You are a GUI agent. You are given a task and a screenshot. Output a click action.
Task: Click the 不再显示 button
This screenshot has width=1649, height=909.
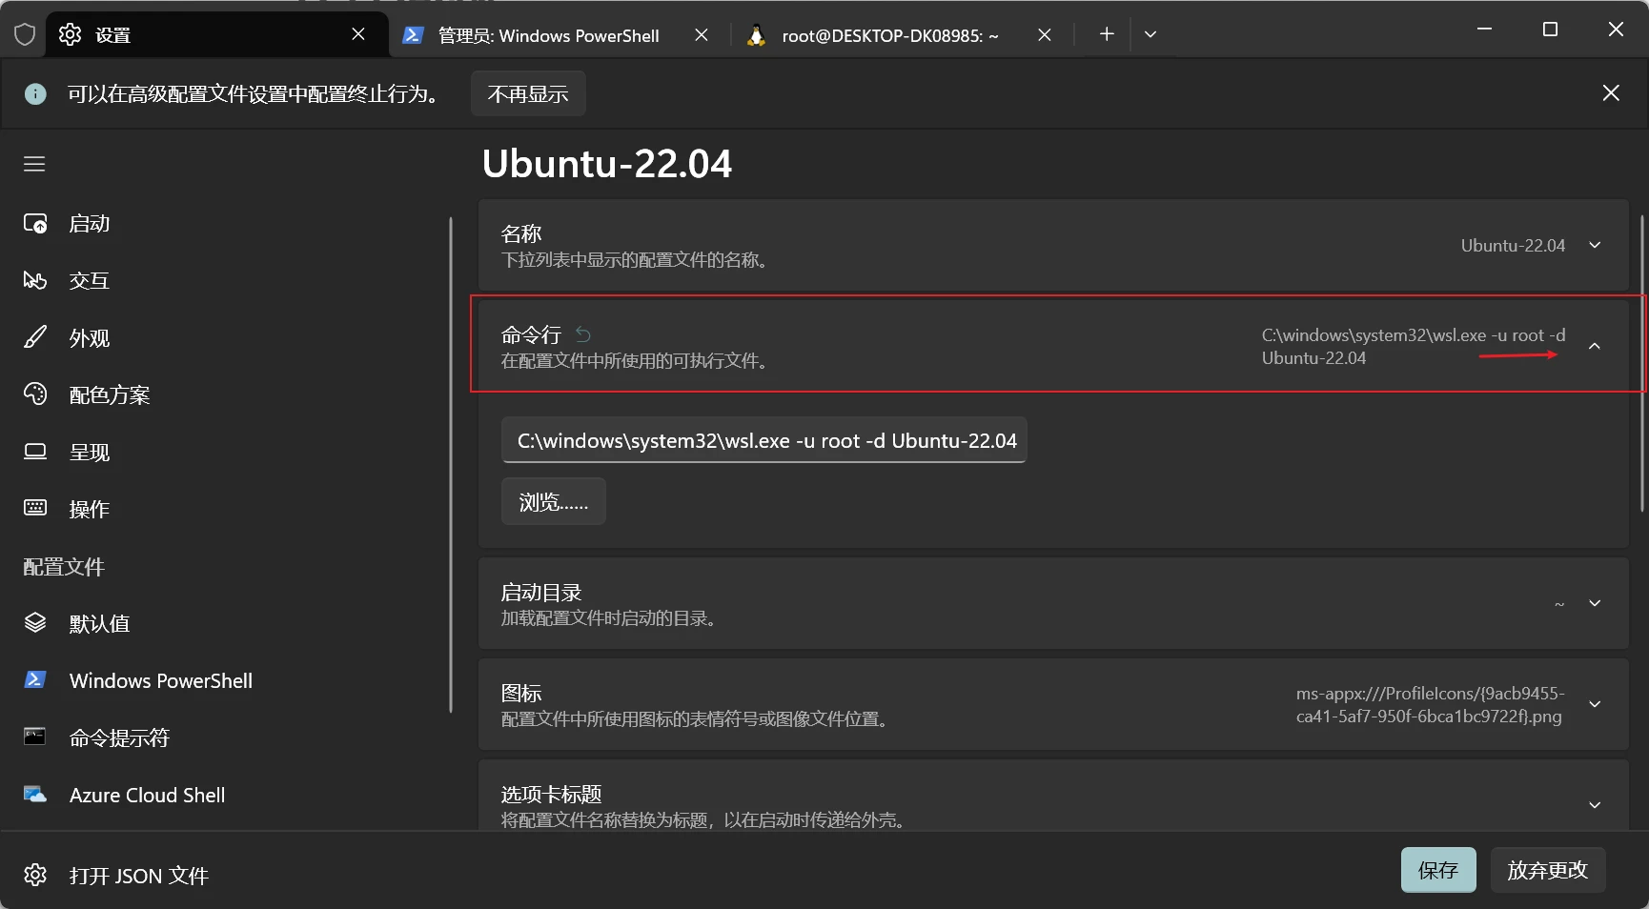click(x=528, y=93)
